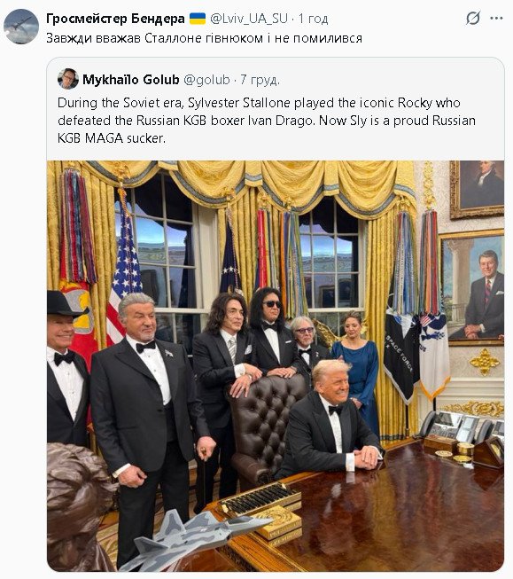Click the display name Гросмейстер Бендера

pos(115,19)
